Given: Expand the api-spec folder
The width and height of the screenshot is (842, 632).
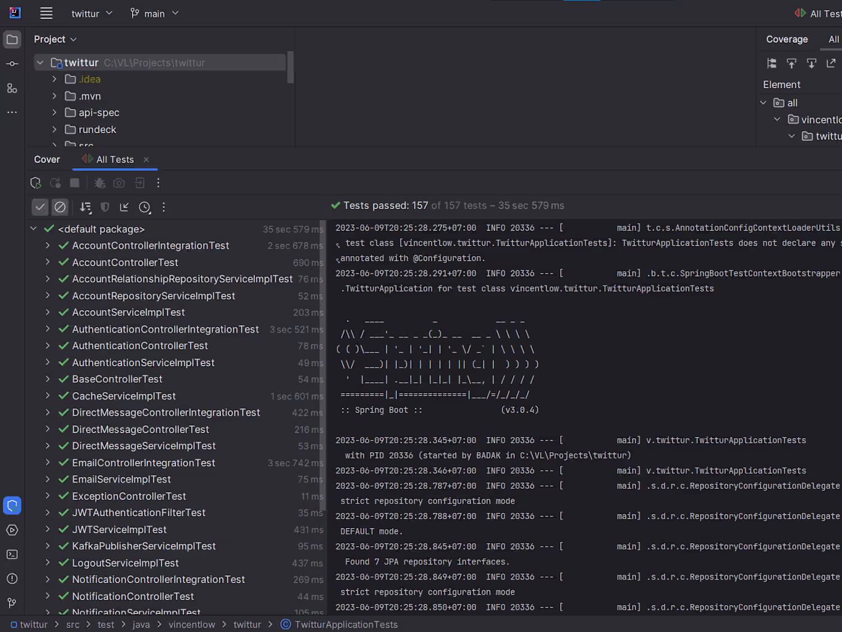Looking at the screenshot, I should tap(54, 113).
